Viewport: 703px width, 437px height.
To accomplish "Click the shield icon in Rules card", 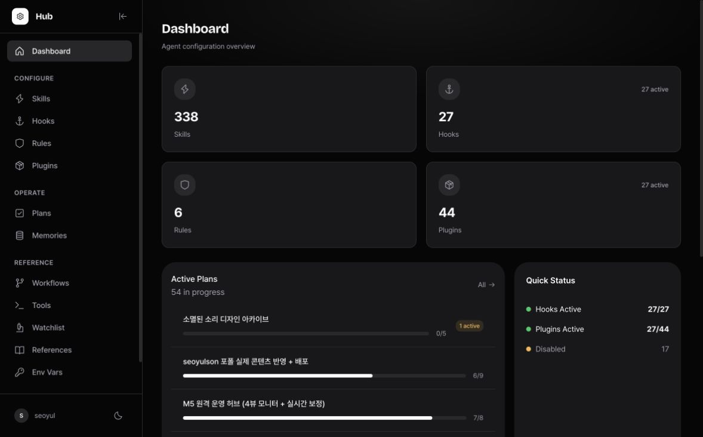I will 185,185.
